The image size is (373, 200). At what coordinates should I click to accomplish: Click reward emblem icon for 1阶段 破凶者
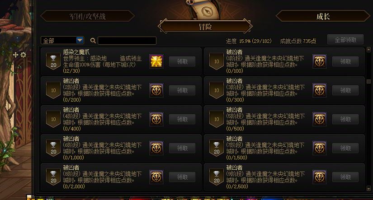point(320,61)
